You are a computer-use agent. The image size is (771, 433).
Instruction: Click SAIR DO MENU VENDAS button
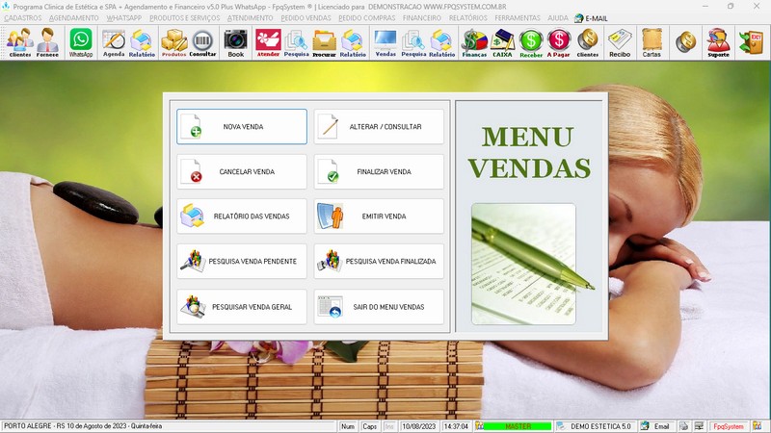tap(379, 307)
